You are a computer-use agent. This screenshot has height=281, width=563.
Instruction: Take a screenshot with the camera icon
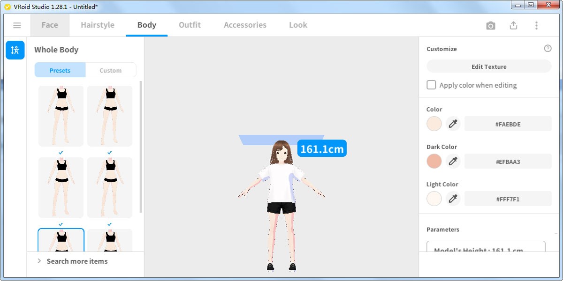click(x=490, y=26)
